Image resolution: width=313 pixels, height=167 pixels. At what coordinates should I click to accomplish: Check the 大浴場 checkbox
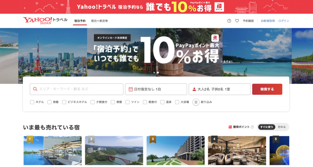point(177,102)
